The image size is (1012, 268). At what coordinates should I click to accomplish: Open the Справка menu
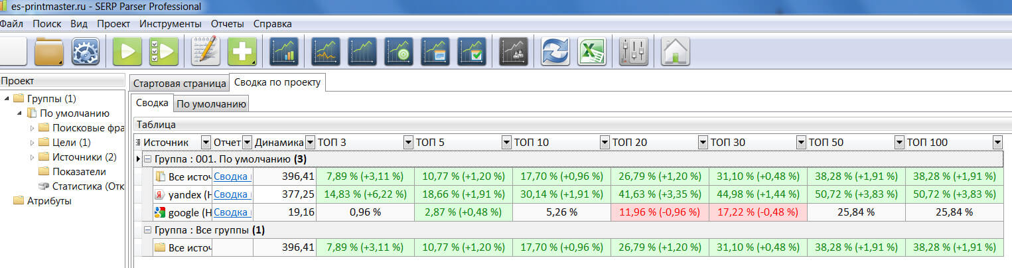(273, 23)
